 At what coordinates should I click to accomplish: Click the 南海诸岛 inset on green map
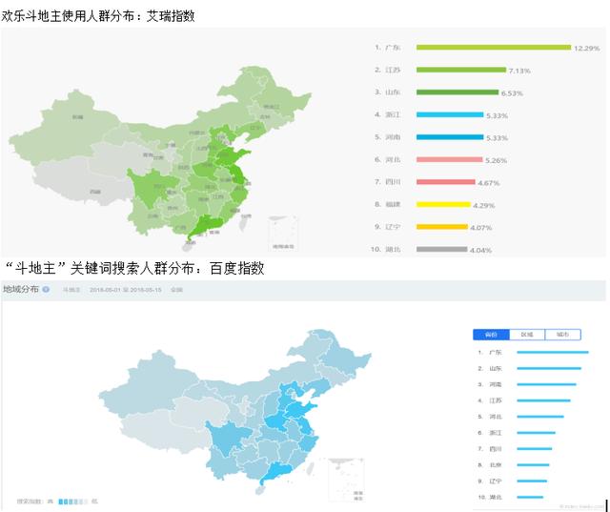click(x=283, y=234)
